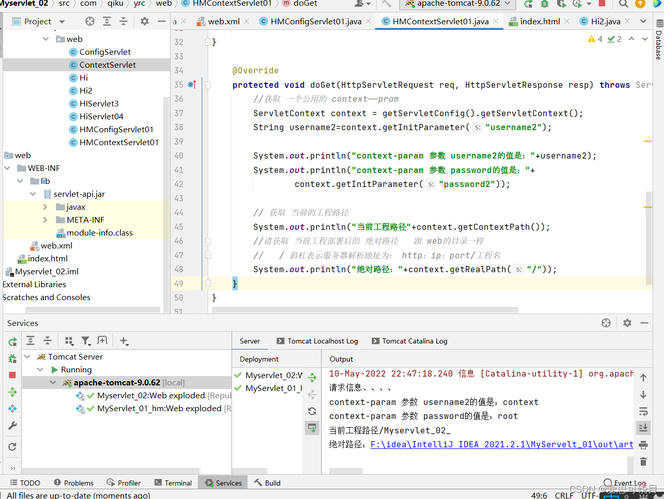This screenshot has height=499, width=664.
Task: Stop the running Tomcat server
Action: (x=11, y=374)
